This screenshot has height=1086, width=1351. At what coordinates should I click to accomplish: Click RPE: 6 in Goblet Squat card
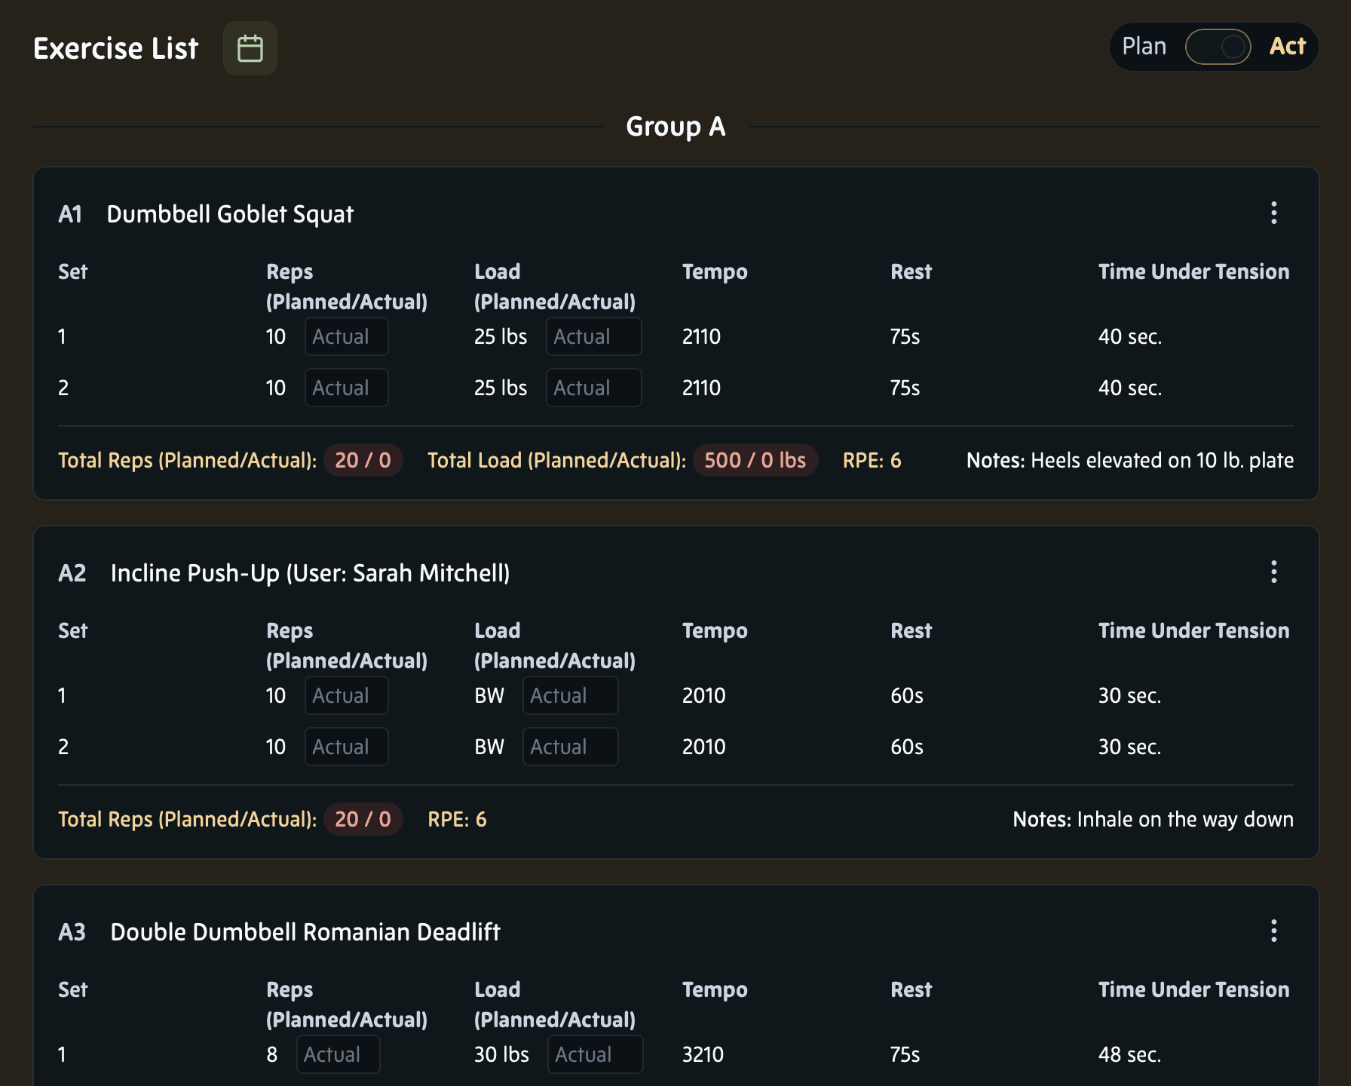tap(872, 460)
